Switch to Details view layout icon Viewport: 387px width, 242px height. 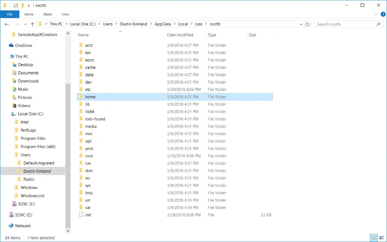374,238
